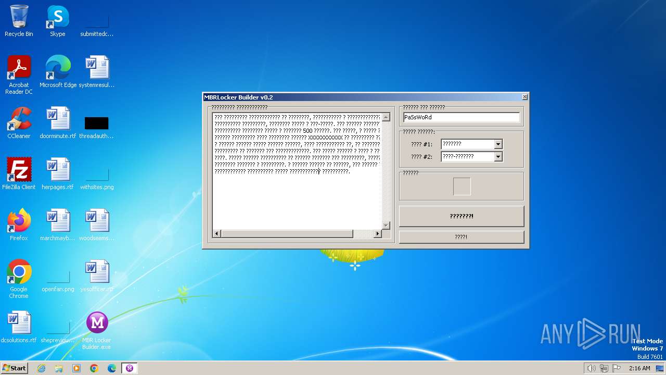Open the Start menu

15,368
